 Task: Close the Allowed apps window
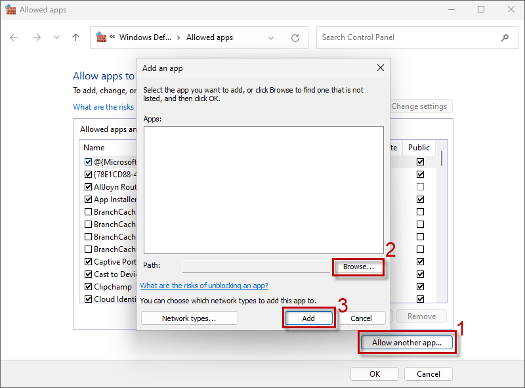click(x=511, y=9)
